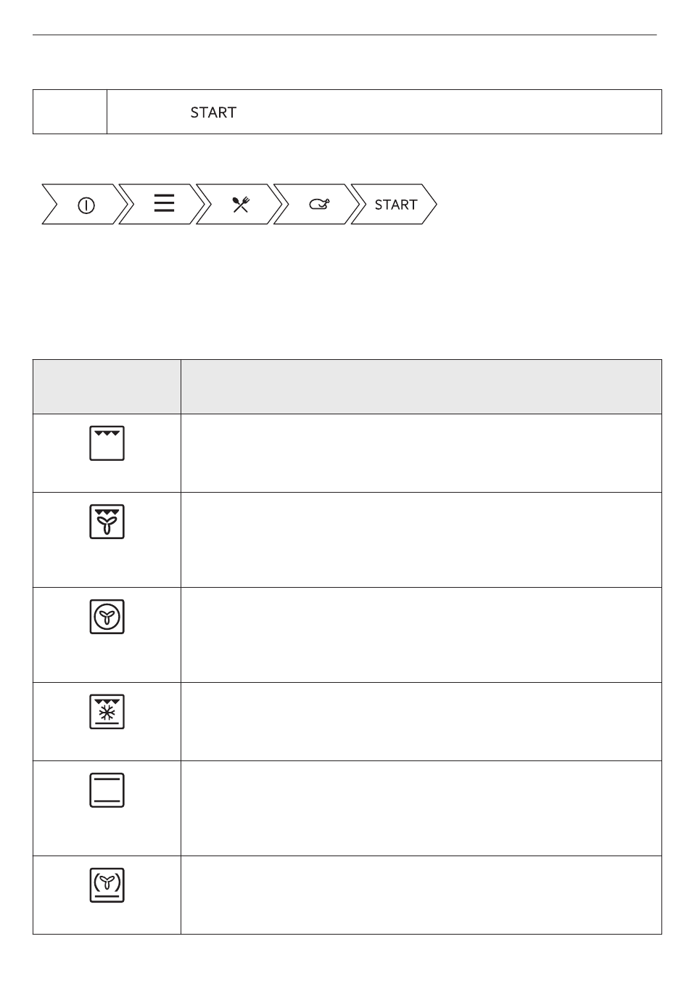Screen dimensions: 689x997
Task: Select the turbo grill with fan icon
Action: [x=107, y=522]
